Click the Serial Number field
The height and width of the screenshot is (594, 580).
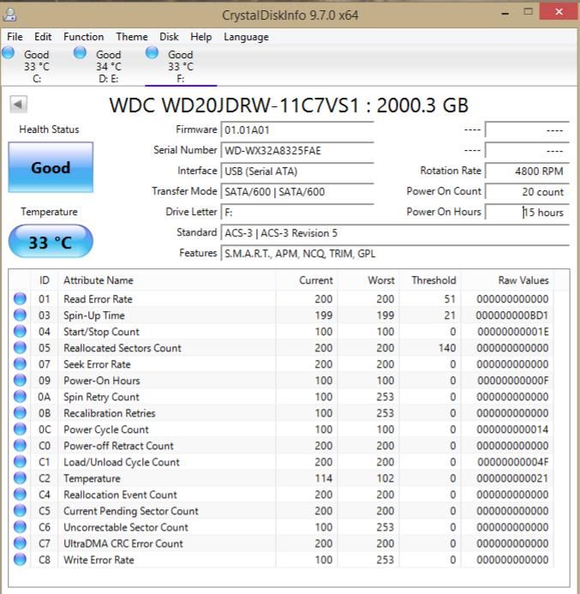coord(297,150)
